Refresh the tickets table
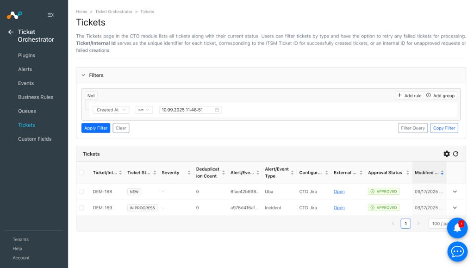 click(455, 154)
